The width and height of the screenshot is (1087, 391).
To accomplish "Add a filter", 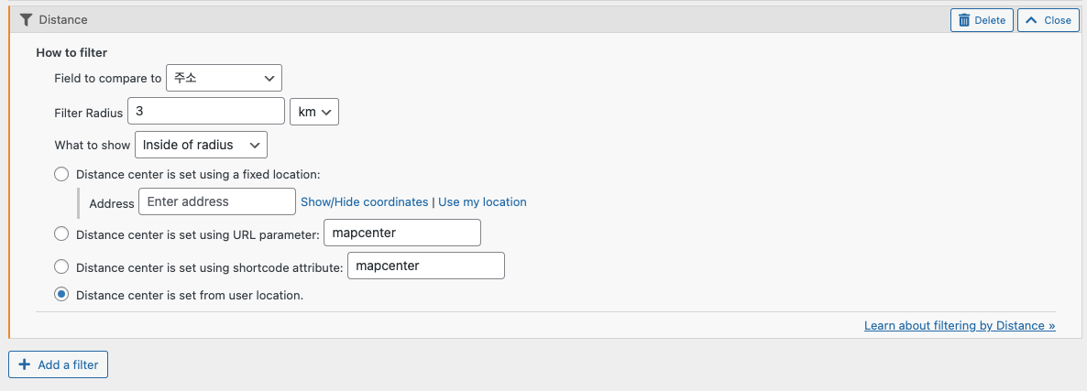I will pos(59,364).
